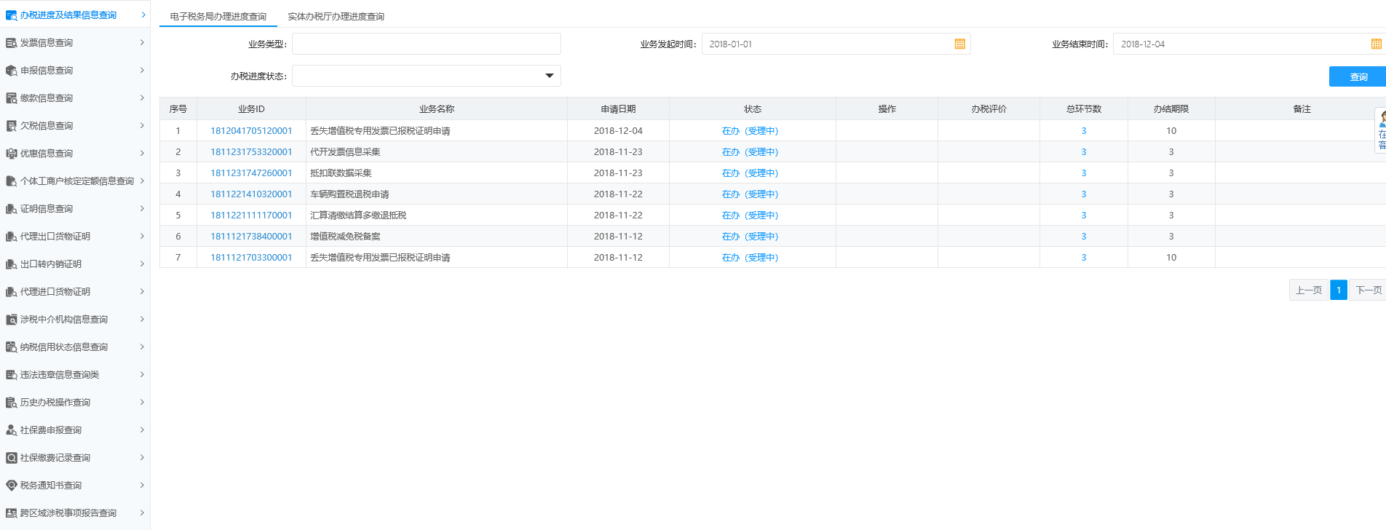This screenshot has width=1386, height=530.
Task: Open 纳税信用状态信息查询 menu item
Action: [x=75, y=347]
